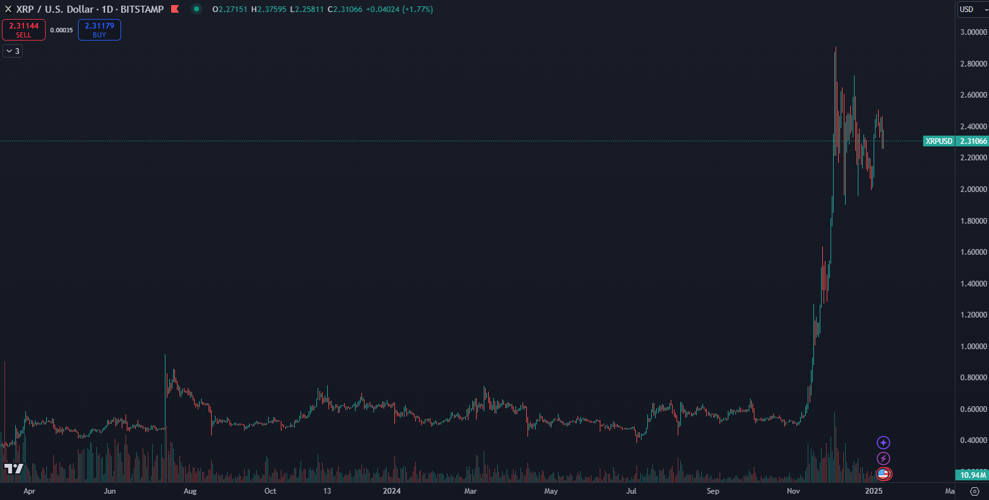Click the 3.00000 price axis label
The image size is (989, 500).
pyautogui.click(x=973, y=32)
